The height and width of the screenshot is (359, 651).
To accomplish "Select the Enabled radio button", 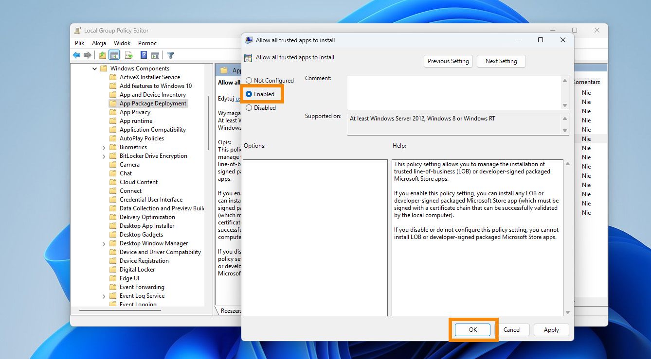I will coord(249,94).
